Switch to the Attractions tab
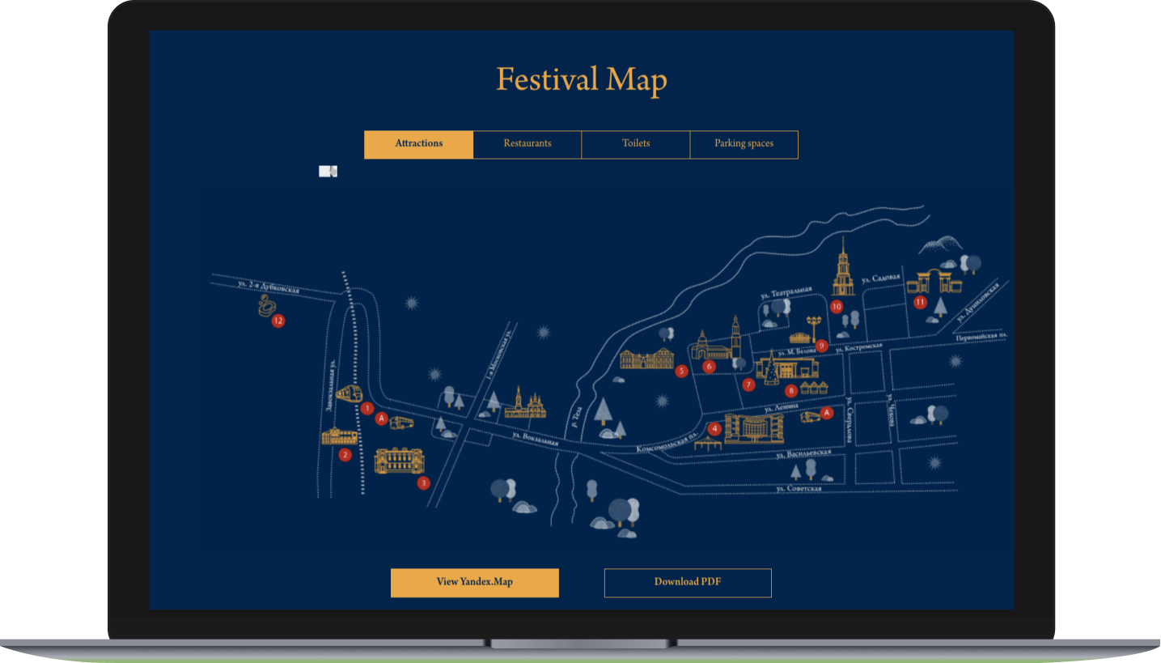Screen dimensions: 1161x663 (419, 144)
